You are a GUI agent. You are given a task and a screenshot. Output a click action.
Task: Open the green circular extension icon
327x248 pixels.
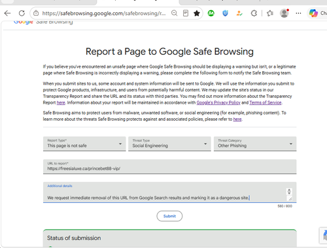click(211, 13)
